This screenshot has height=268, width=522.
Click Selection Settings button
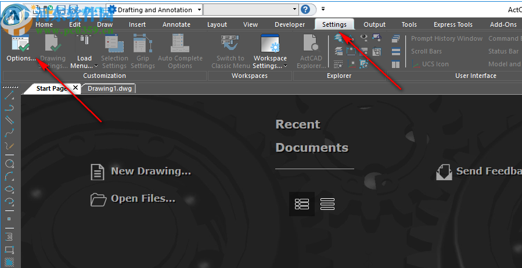coord(114,52)
